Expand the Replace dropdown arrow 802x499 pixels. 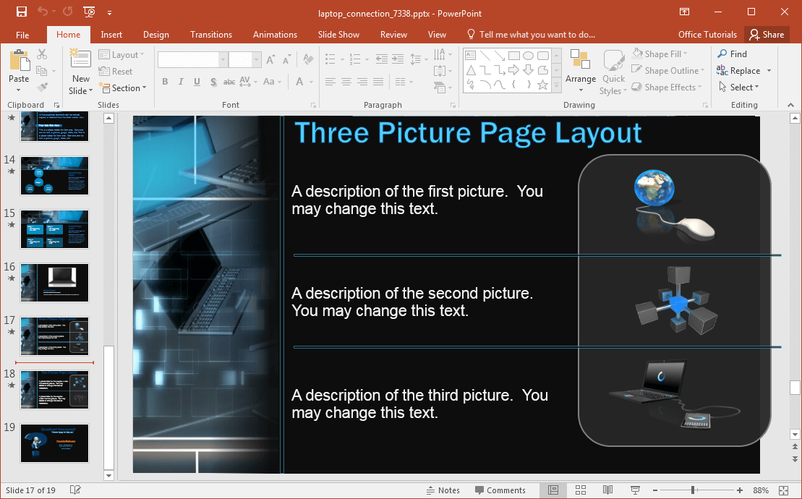tap(769, 71)
